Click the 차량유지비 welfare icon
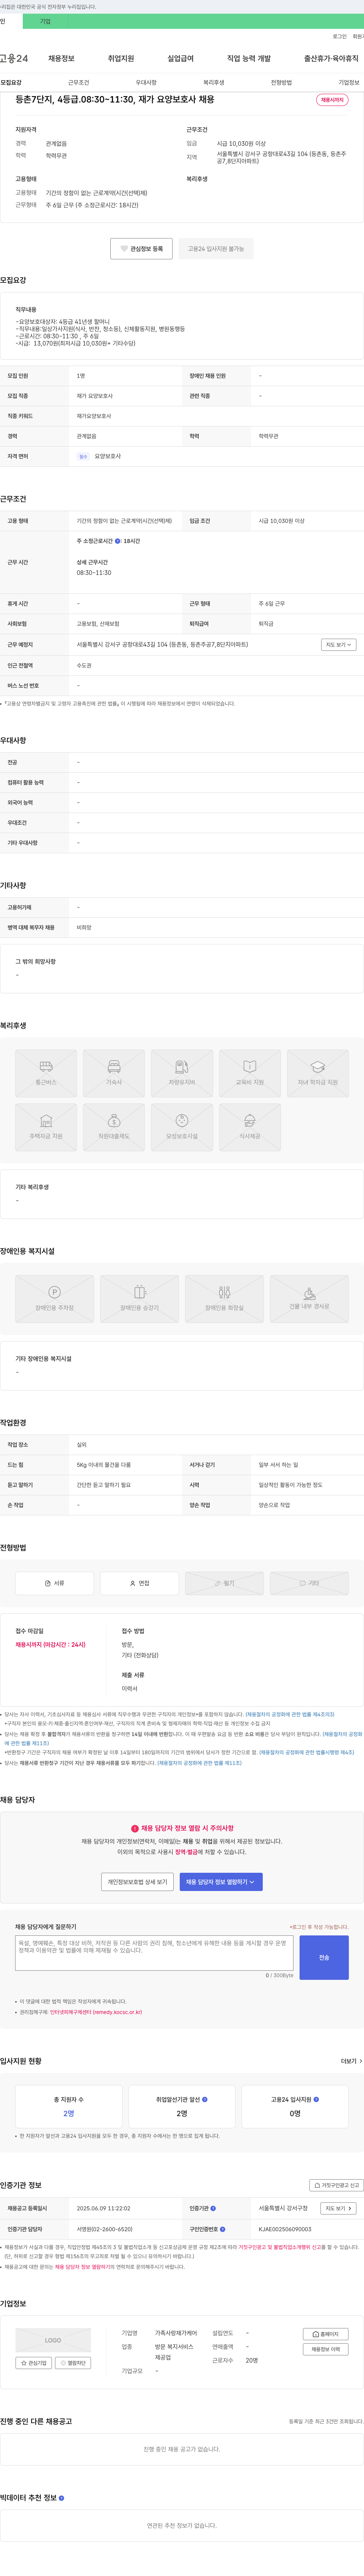 pos(182,1073)
